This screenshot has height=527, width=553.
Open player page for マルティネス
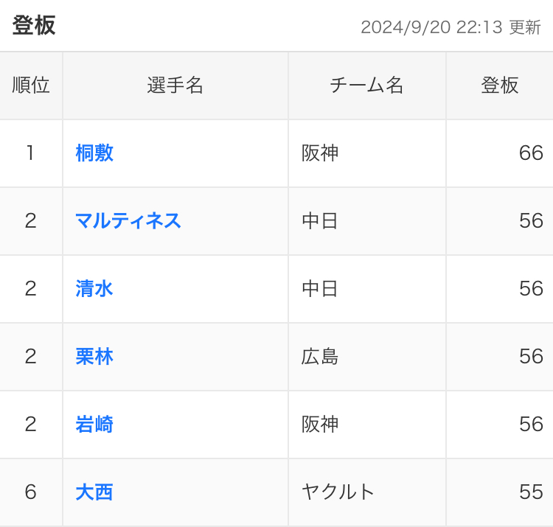(128, 221)
